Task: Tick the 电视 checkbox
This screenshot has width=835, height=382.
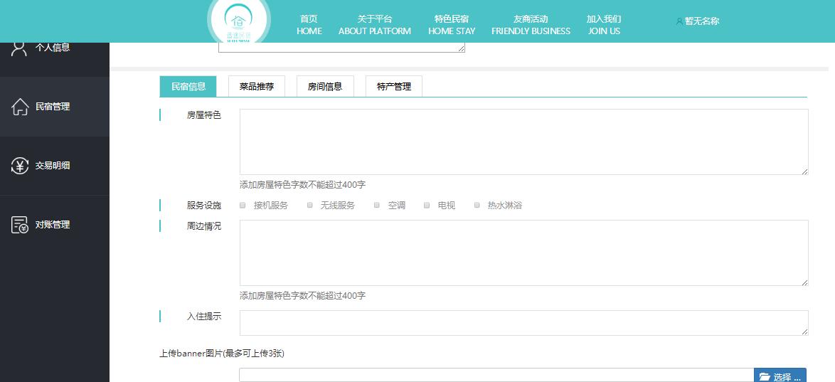Action: pyautogui.click(x=427, y=206)
